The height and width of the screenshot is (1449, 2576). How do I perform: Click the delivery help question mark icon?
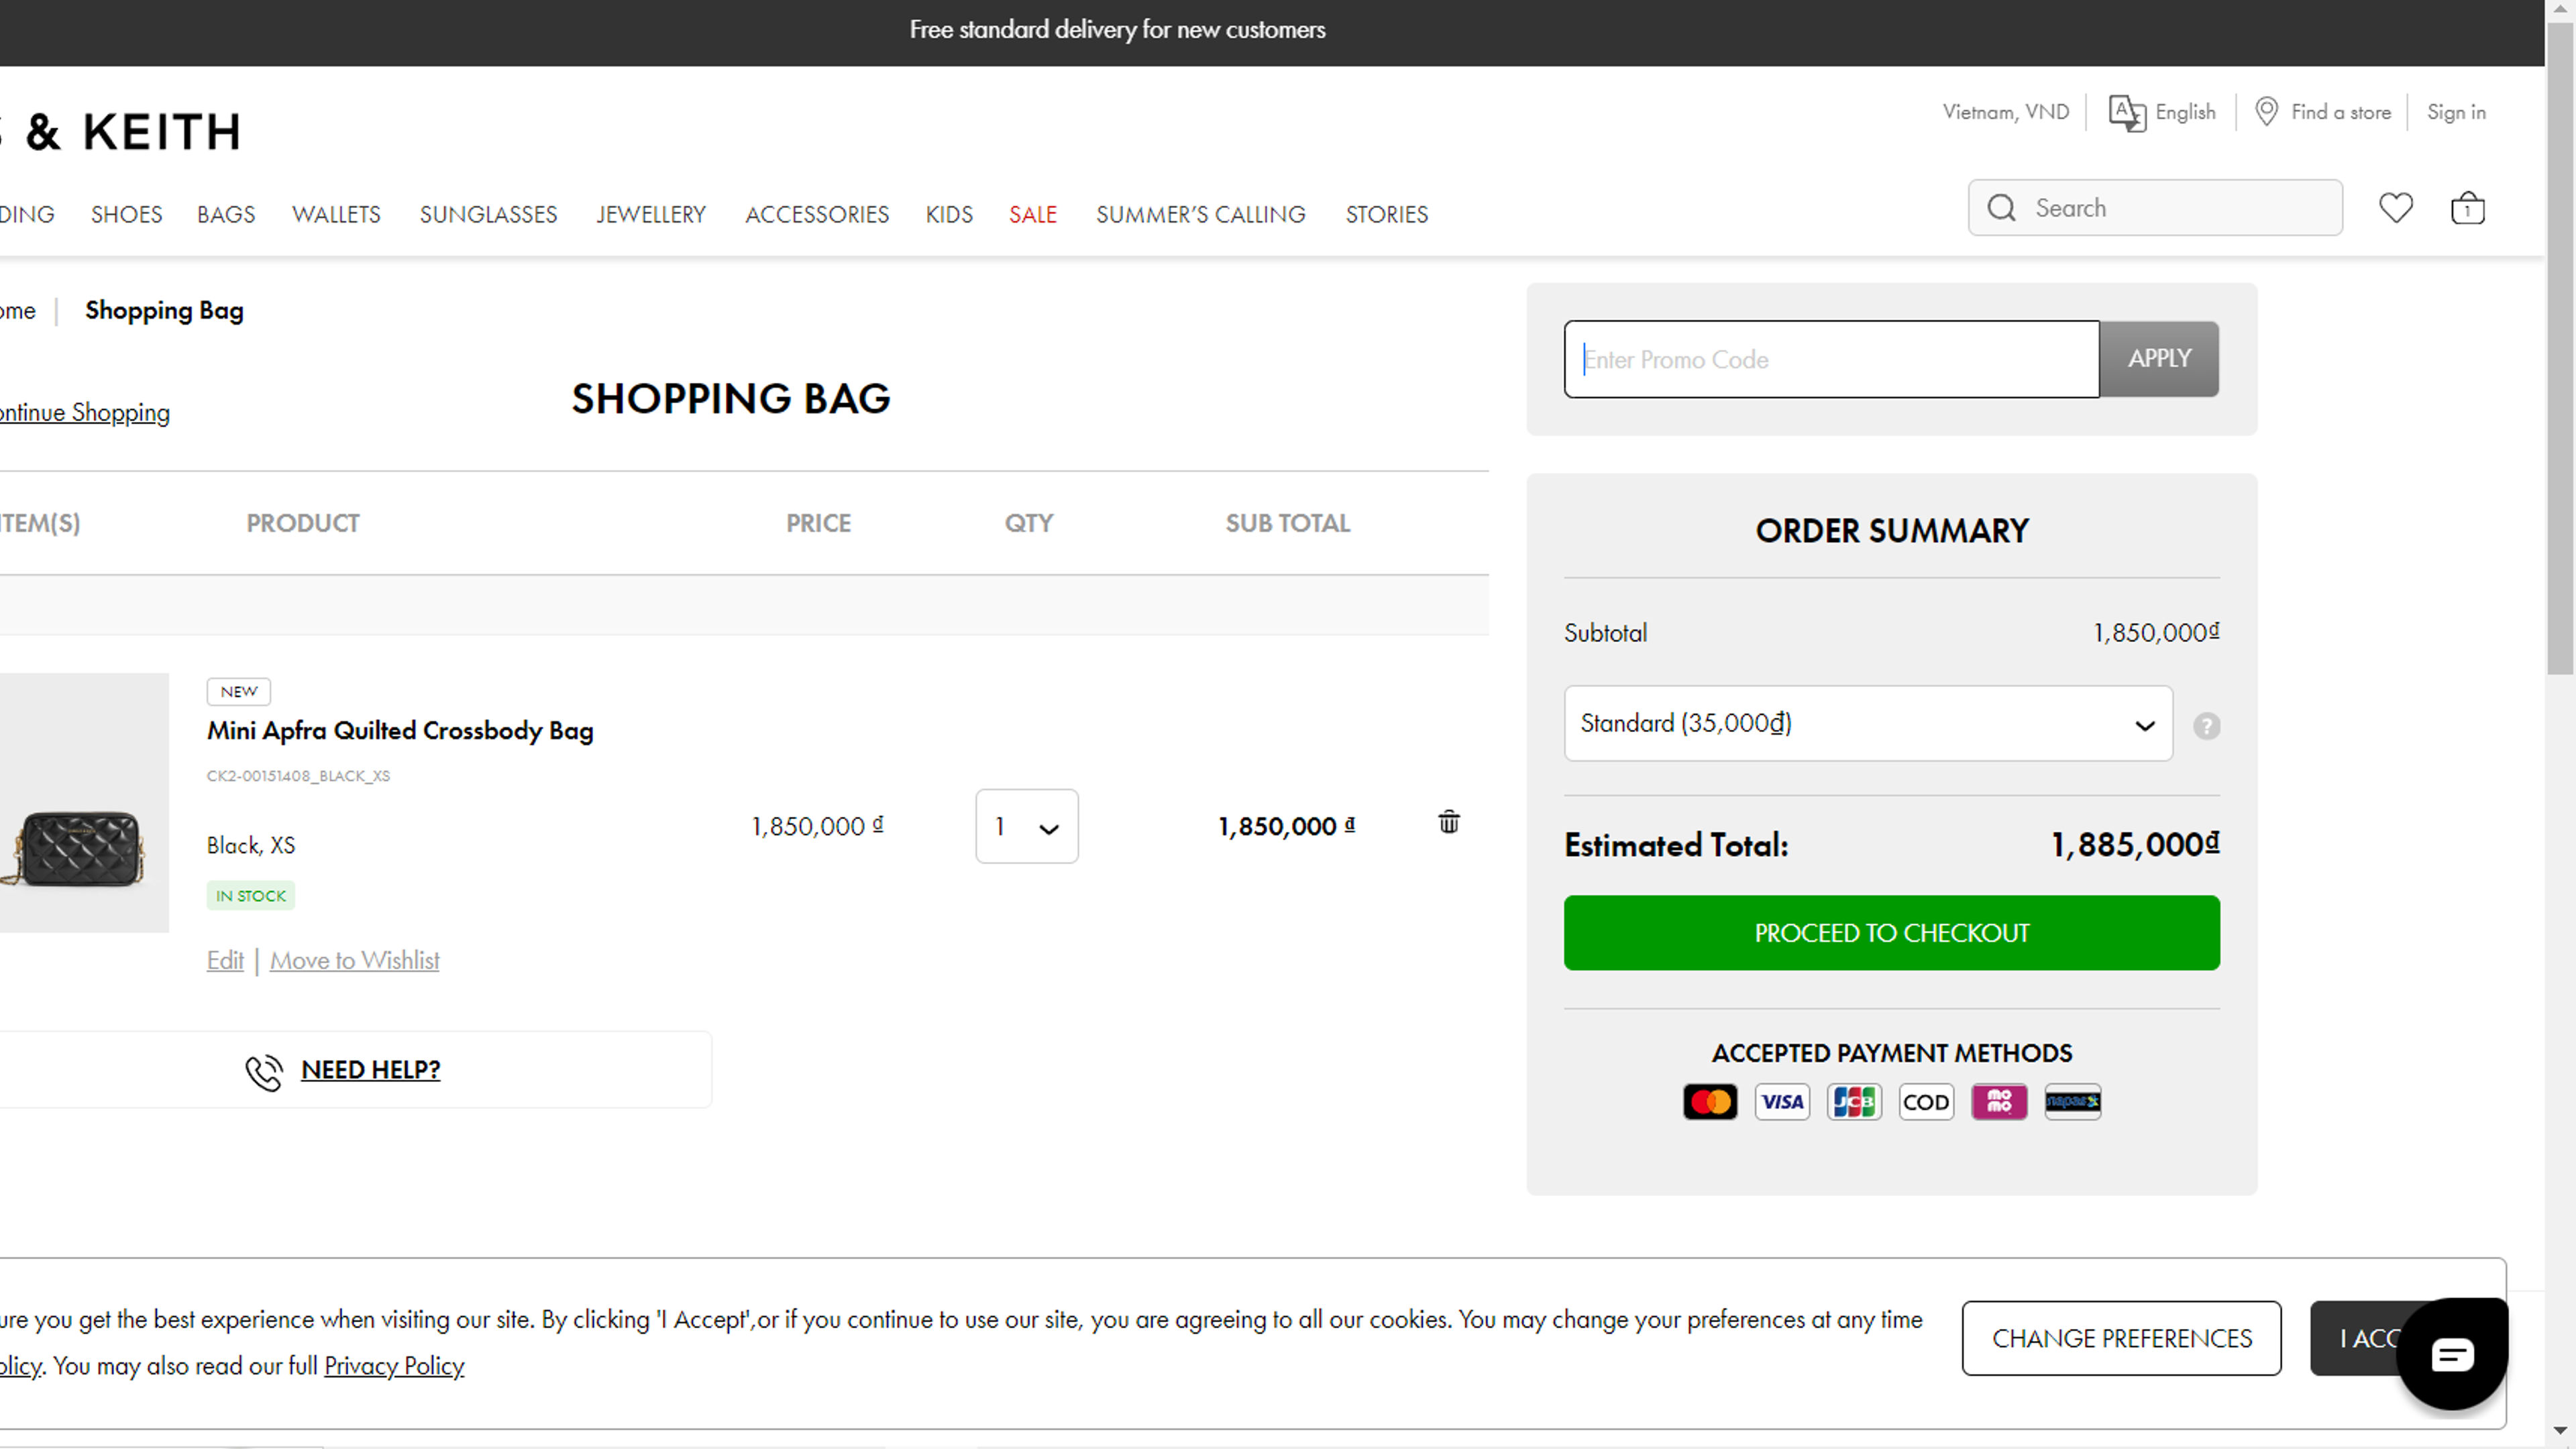pos(2206,726)
